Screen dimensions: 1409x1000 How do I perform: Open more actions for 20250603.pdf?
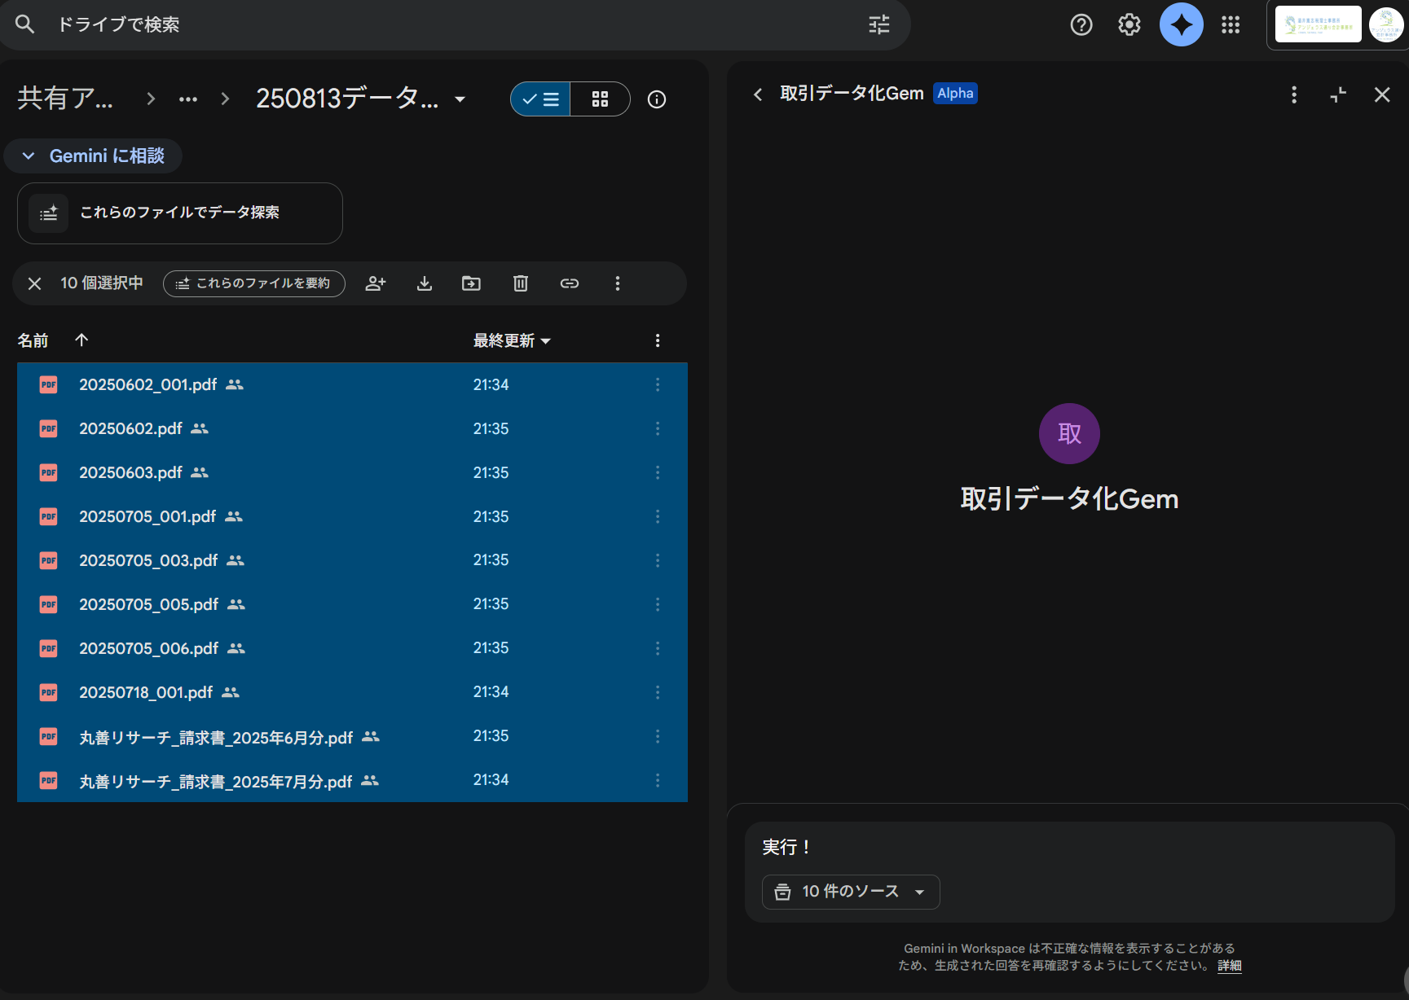658,472
